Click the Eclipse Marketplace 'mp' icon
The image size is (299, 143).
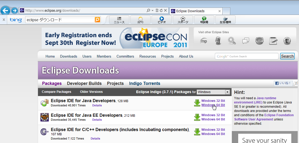click(x=204, y=41)
